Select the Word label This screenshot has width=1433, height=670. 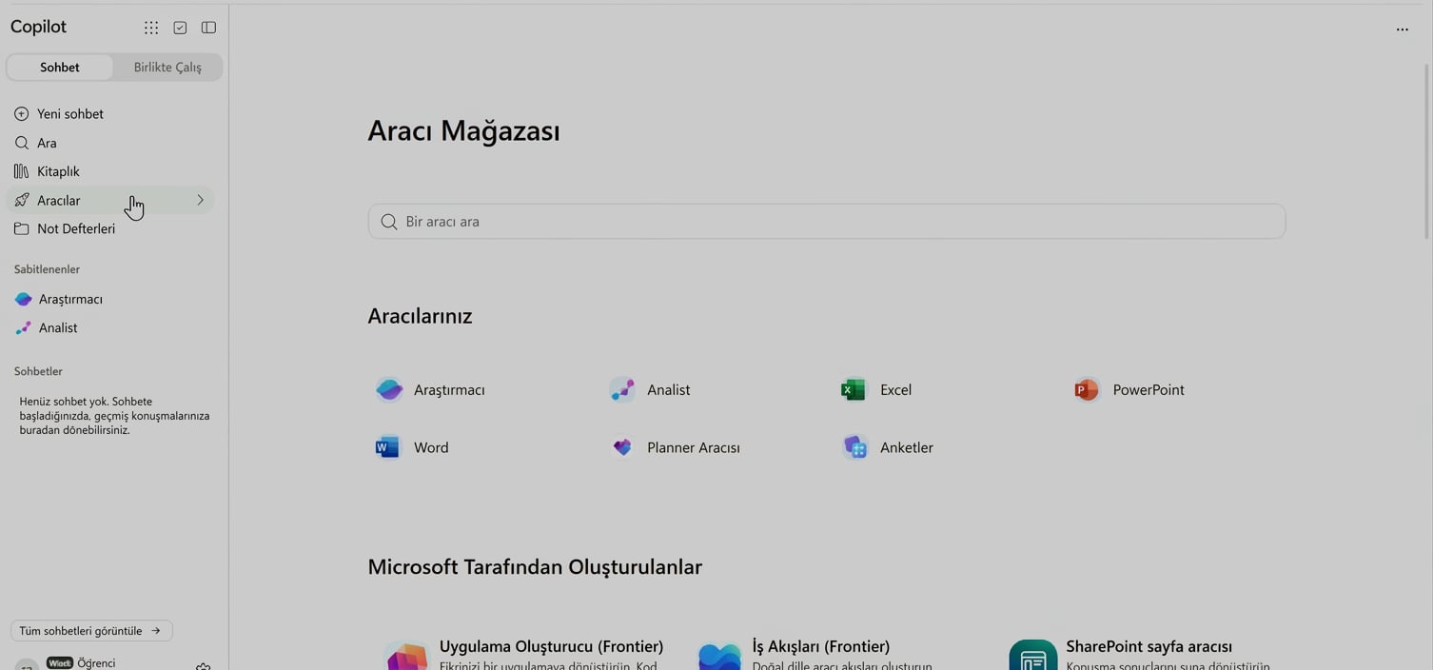click(431, 447)
